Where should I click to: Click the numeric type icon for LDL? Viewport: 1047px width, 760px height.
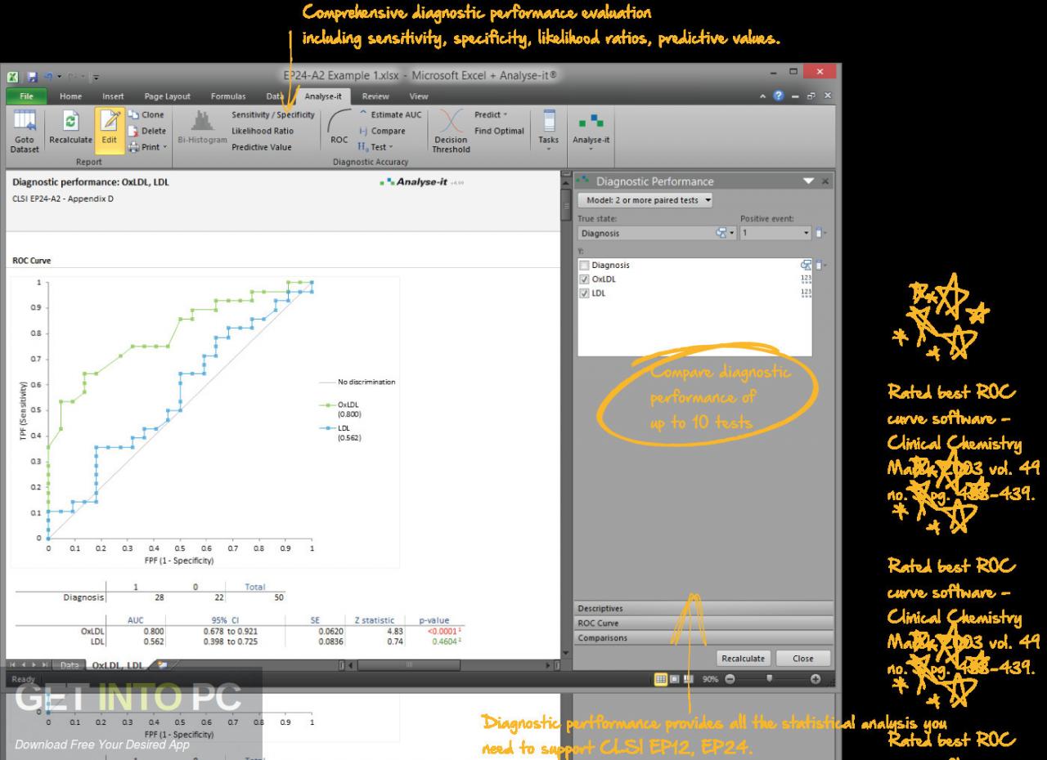806,293
